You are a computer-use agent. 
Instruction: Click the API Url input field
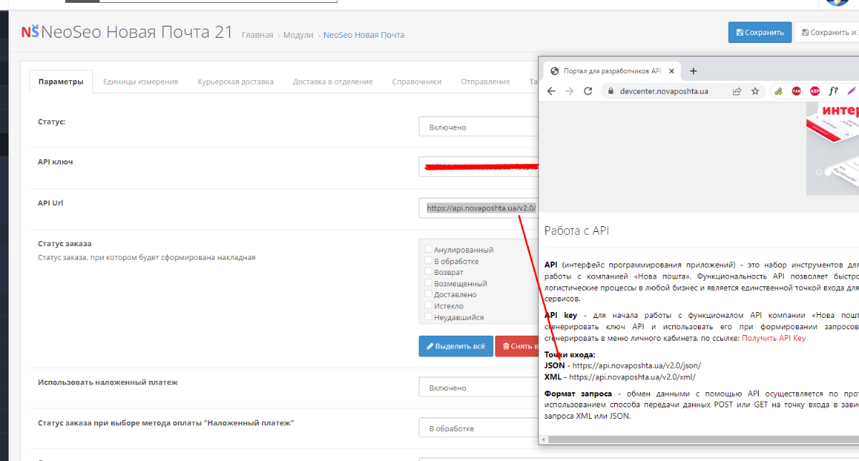(479, 208)
